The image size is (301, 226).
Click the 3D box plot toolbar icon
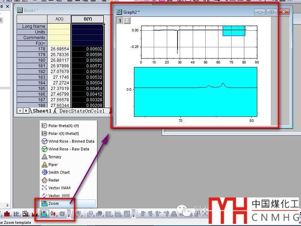[x=62, y=214]
